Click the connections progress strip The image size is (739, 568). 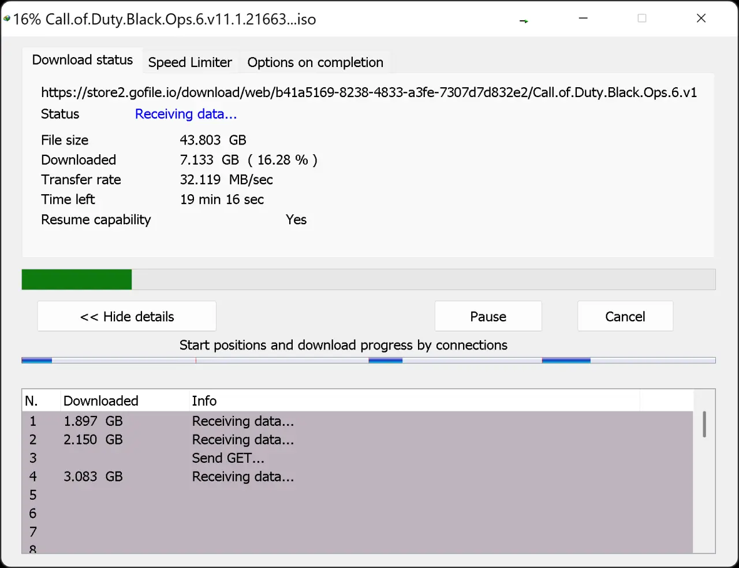(x=368, y=361)
